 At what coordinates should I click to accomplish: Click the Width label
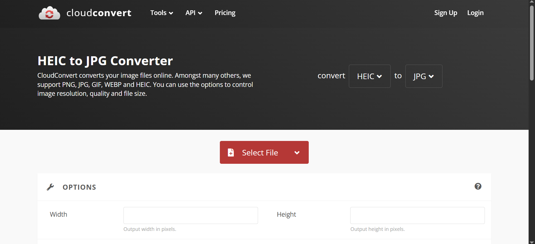59,214
